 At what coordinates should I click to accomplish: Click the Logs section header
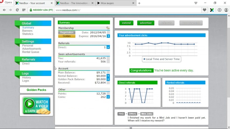coord(33,73)
